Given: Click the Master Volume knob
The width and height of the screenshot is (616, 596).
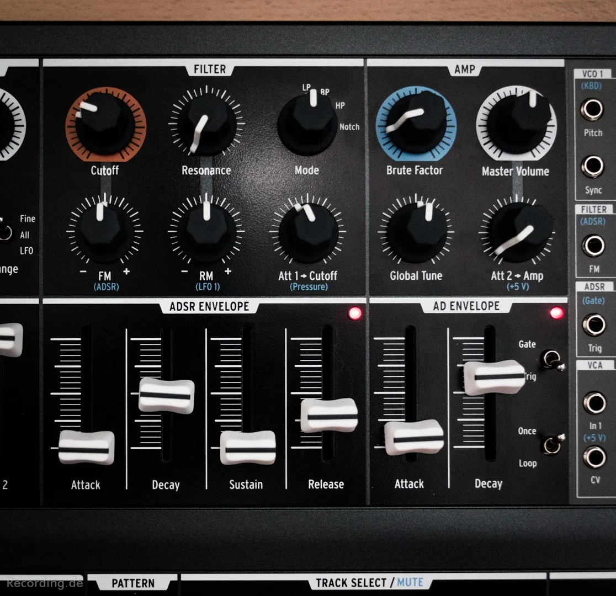Looking at the screenshot, I should pyautogui.click(x=516, y=124).
